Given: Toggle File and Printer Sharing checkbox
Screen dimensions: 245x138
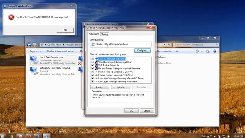Looking at the screenshot, I should point(93,69).
